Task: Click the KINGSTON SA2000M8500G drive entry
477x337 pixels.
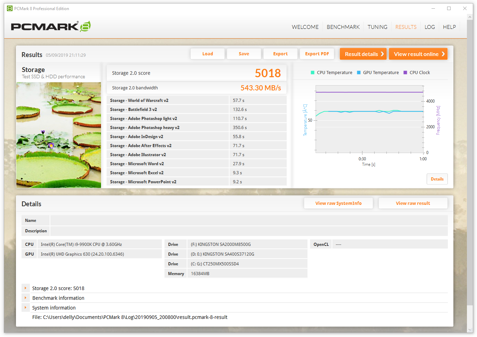Action: coord(247,244)
